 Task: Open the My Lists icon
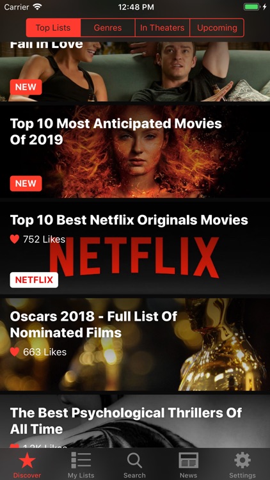click(81, 460)
